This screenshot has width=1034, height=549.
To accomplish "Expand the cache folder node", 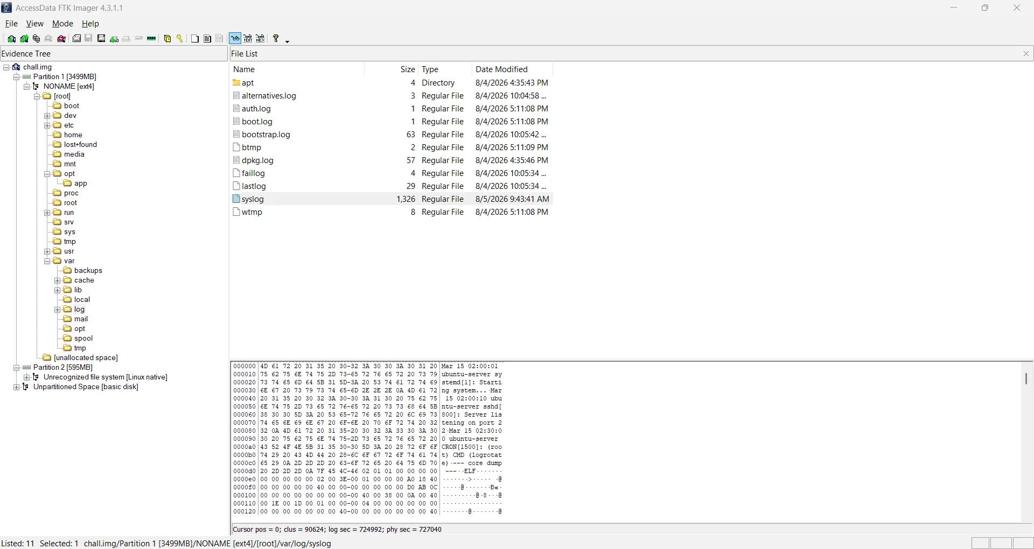I will (58, 280).
